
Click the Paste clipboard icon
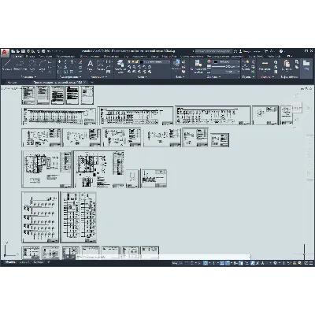287,65
